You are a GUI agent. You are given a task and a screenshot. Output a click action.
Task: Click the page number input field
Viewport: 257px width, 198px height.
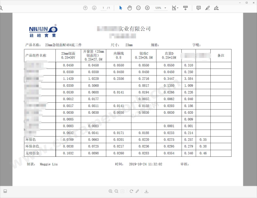(104, 8)
